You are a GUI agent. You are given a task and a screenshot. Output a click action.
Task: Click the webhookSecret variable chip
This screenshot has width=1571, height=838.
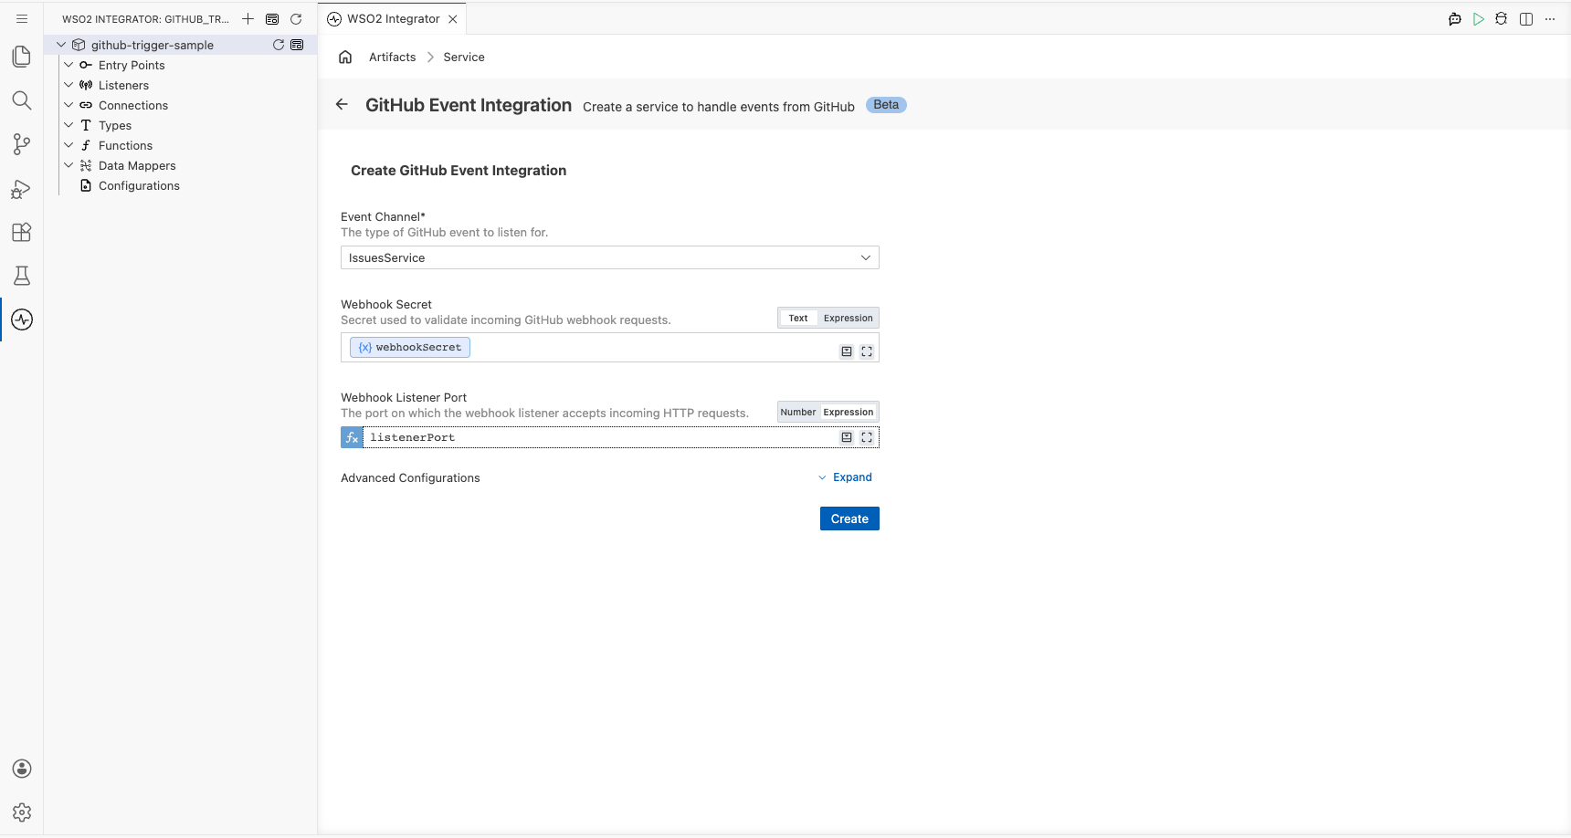[x=410, y=347]
